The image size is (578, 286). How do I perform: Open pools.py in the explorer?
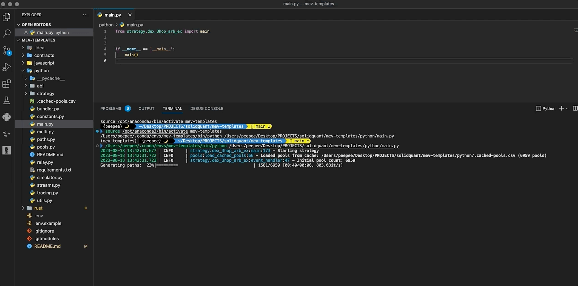54,147
